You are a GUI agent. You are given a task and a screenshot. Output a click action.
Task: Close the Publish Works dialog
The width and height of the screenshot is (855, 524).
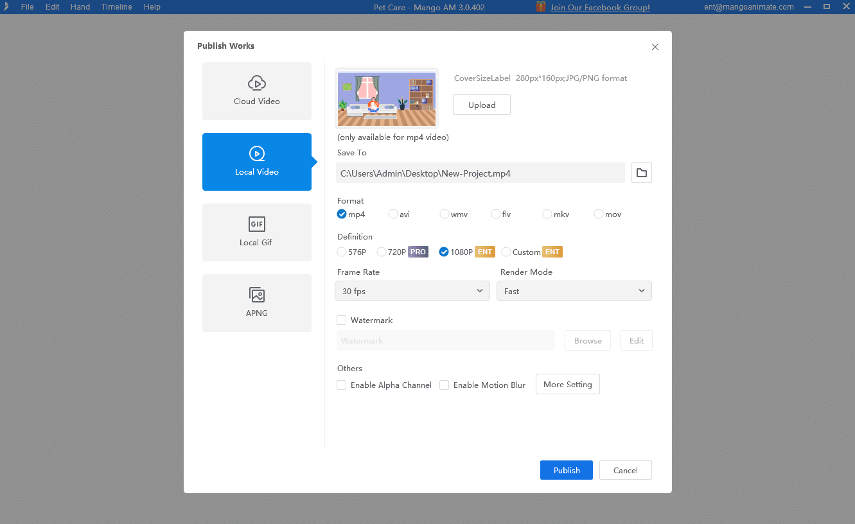(655, 47)
